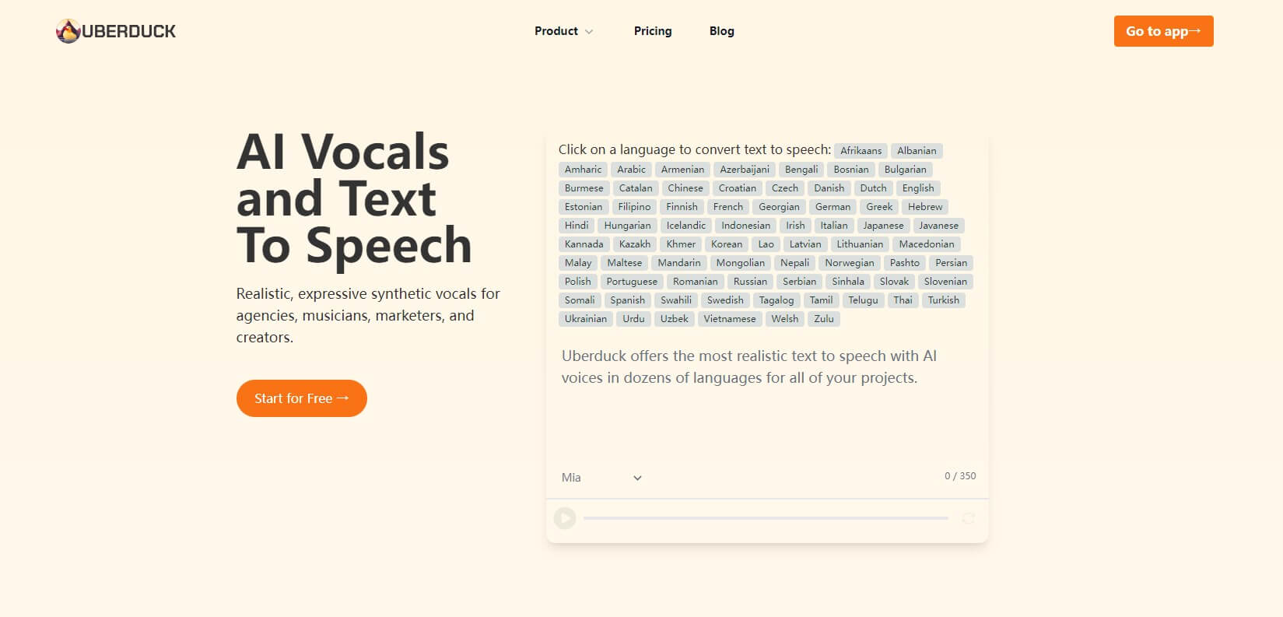The height and width of the screenshot is (617, 1283).
Task: Select the Spanish language tag
Action: coord(627,300)
